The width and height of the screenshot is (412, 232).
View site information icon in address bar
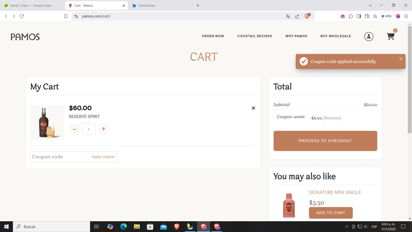coord(76,16)
